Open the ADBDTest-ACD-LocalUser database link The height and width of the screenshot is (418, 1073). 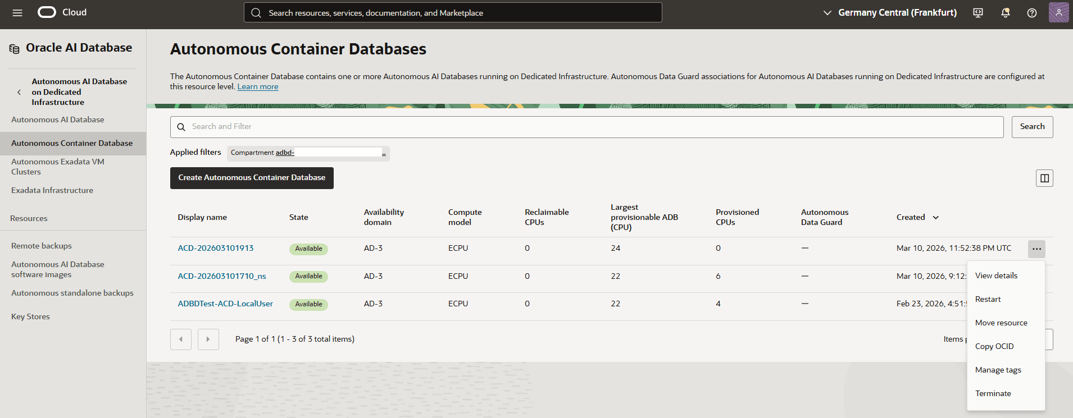coord(225,304)
